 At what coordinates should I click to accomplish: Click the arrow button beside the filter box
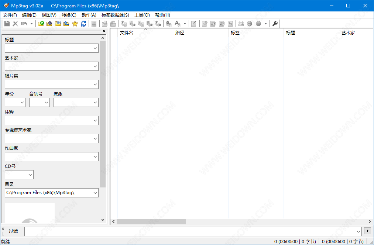tap(367, 231)
